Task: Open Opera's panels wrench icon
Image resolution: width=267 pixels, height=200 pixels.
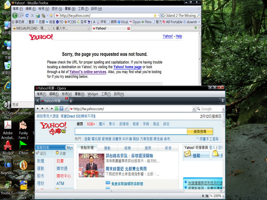Action: pos(38,101)
